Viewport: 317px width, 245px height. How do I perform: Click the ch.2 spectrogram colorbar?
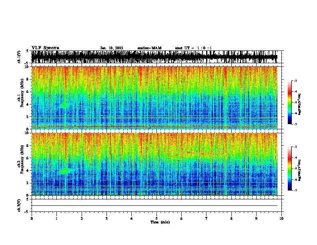289,169
